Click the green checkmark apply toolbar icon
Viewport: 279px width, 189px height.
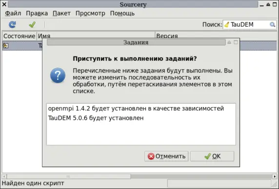click(32, 24)
